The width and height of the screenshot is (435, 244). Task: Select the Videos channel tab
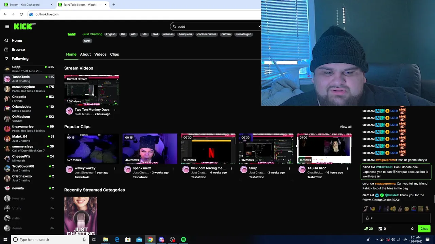pos(100,54)
